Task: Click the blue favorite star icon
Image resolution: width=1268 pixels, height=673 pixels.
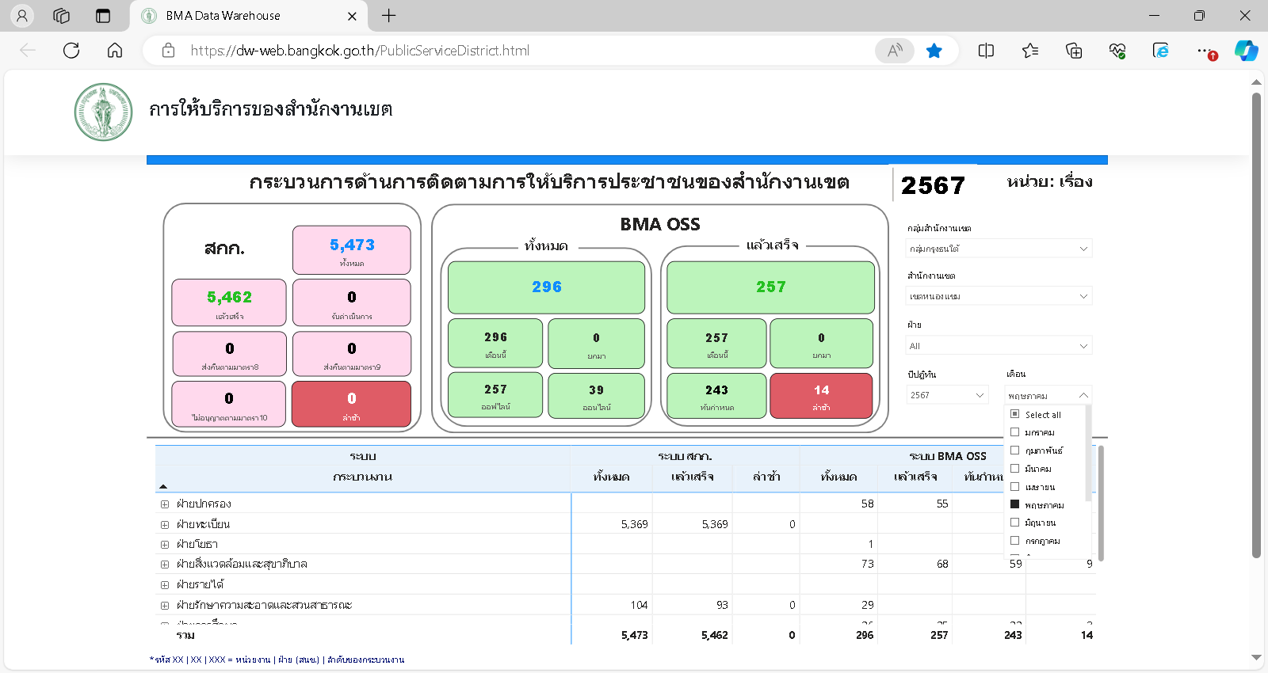Action: (x=934, y=51)
